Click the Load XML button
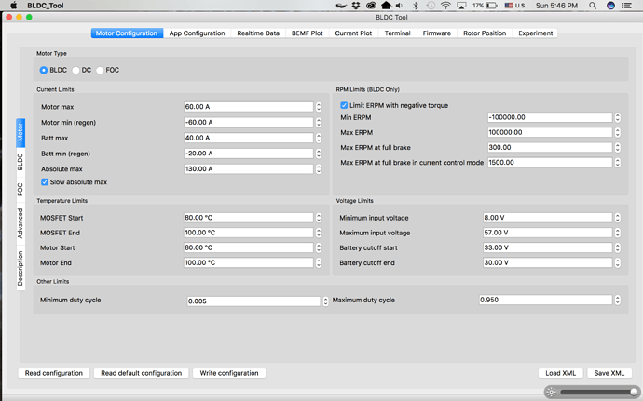Viewport: 643px width, 401px height. (561, 373)
